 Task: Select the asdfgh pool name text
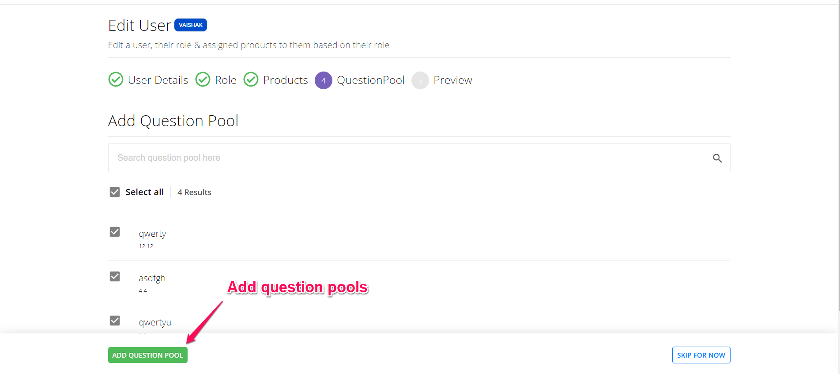(152, 278)
